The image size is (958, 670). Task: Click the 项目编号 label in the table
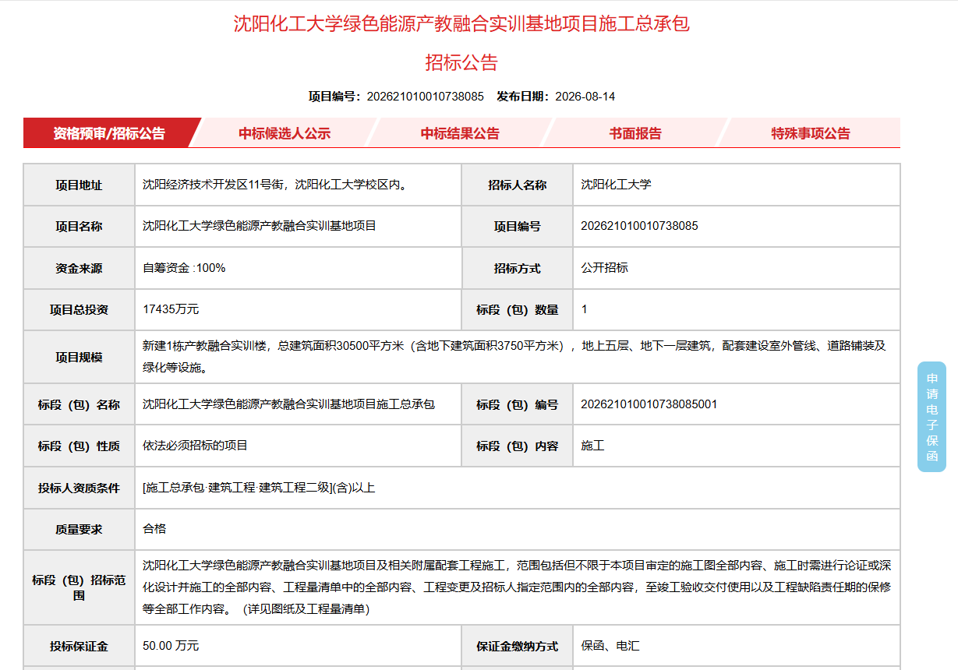click(518, 227)
